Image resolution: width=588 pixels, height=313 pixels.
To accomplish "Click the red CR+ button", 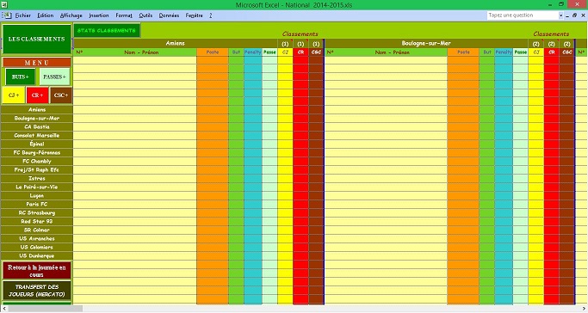I will tap(38, 95).
